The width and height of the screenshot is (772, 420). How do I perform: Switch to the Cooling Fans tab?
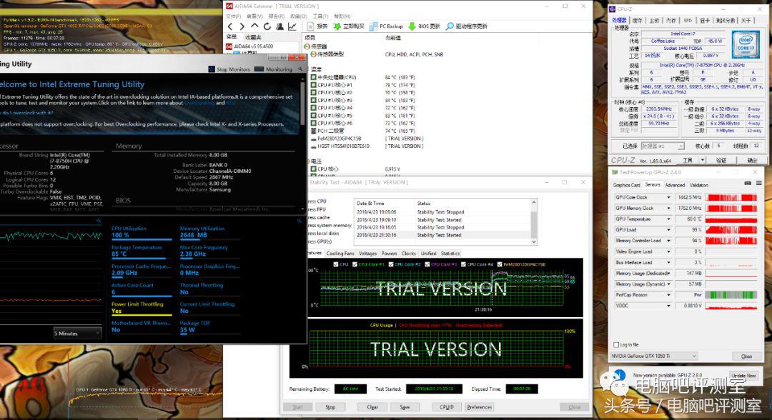coord(340,254)
